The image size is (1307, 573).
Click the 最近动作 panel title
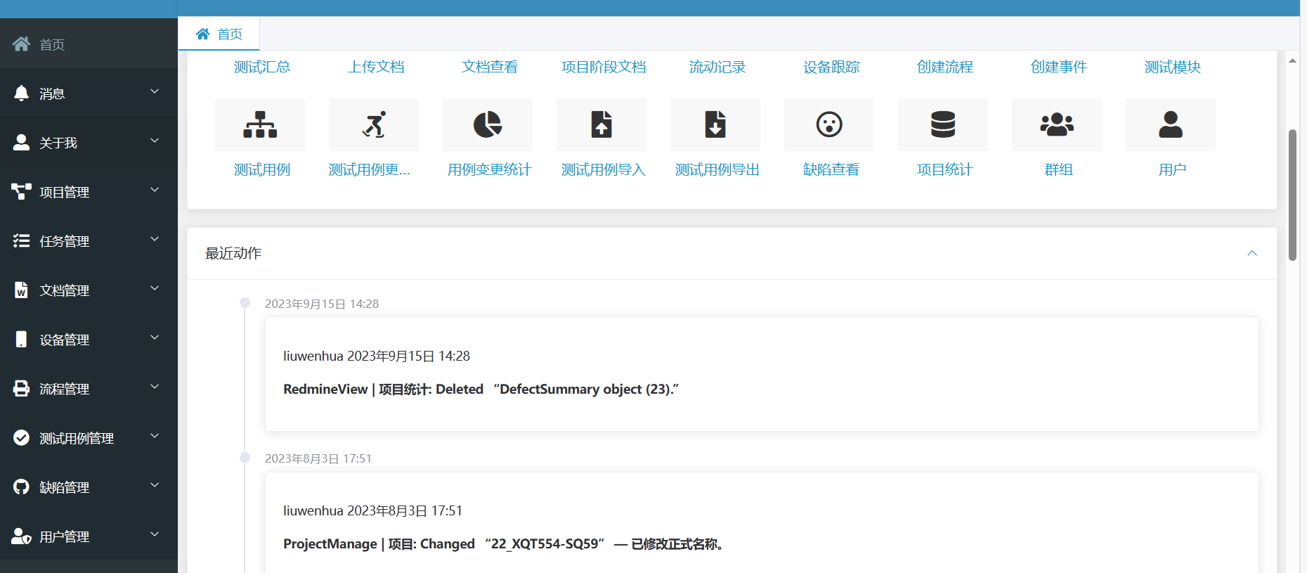pos(233,253)
